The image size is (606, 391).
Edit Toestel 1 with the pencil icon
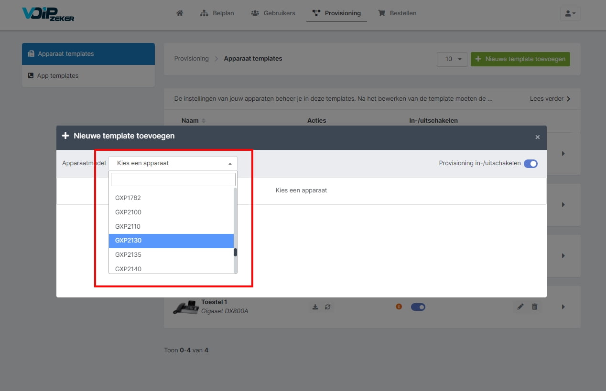coord(520,306)
